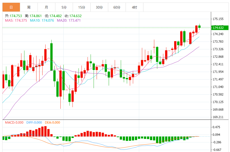Click the 0.094 MACD axis label

pyautogui.click(x=216, y=135)
